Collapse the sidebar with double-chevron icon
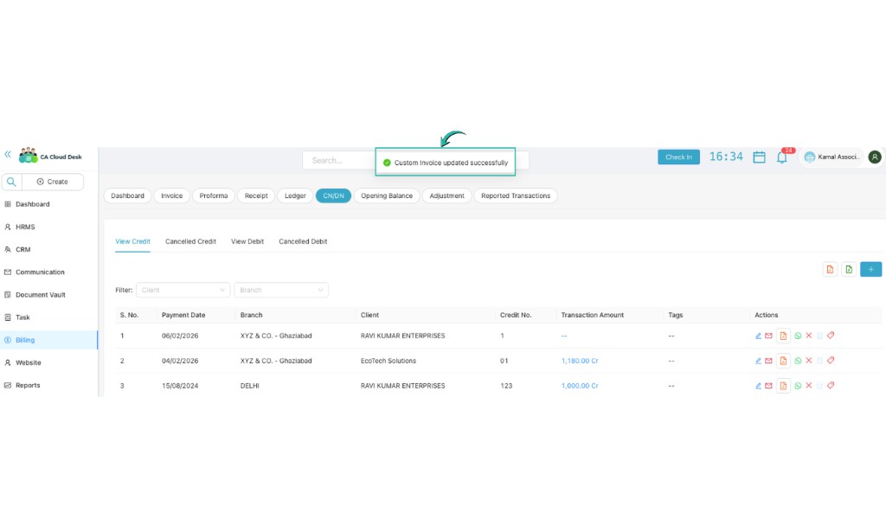The width and height of the screenshot is (886, 506). [7, 155]
